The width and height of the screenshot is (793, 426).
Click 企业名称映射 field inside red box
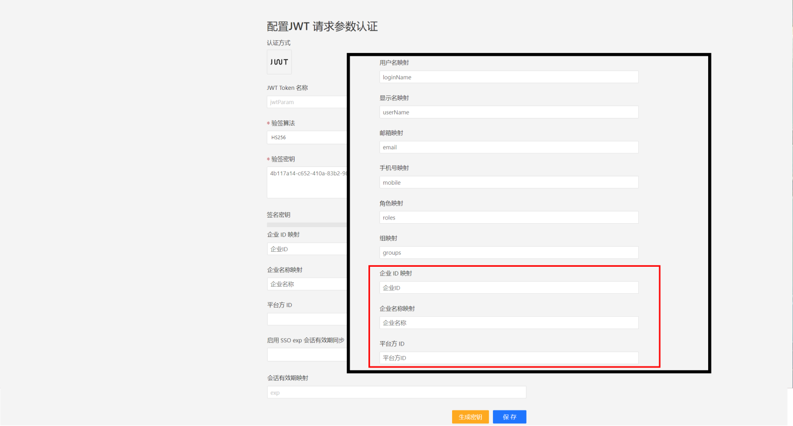coord(509,323)
